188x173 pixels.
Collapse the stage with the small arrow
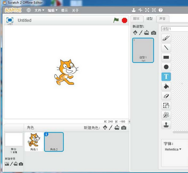[x=129, y=121]
